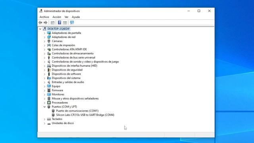
Task: Expand Dispositivos del sistema
Action: point(44,78)
